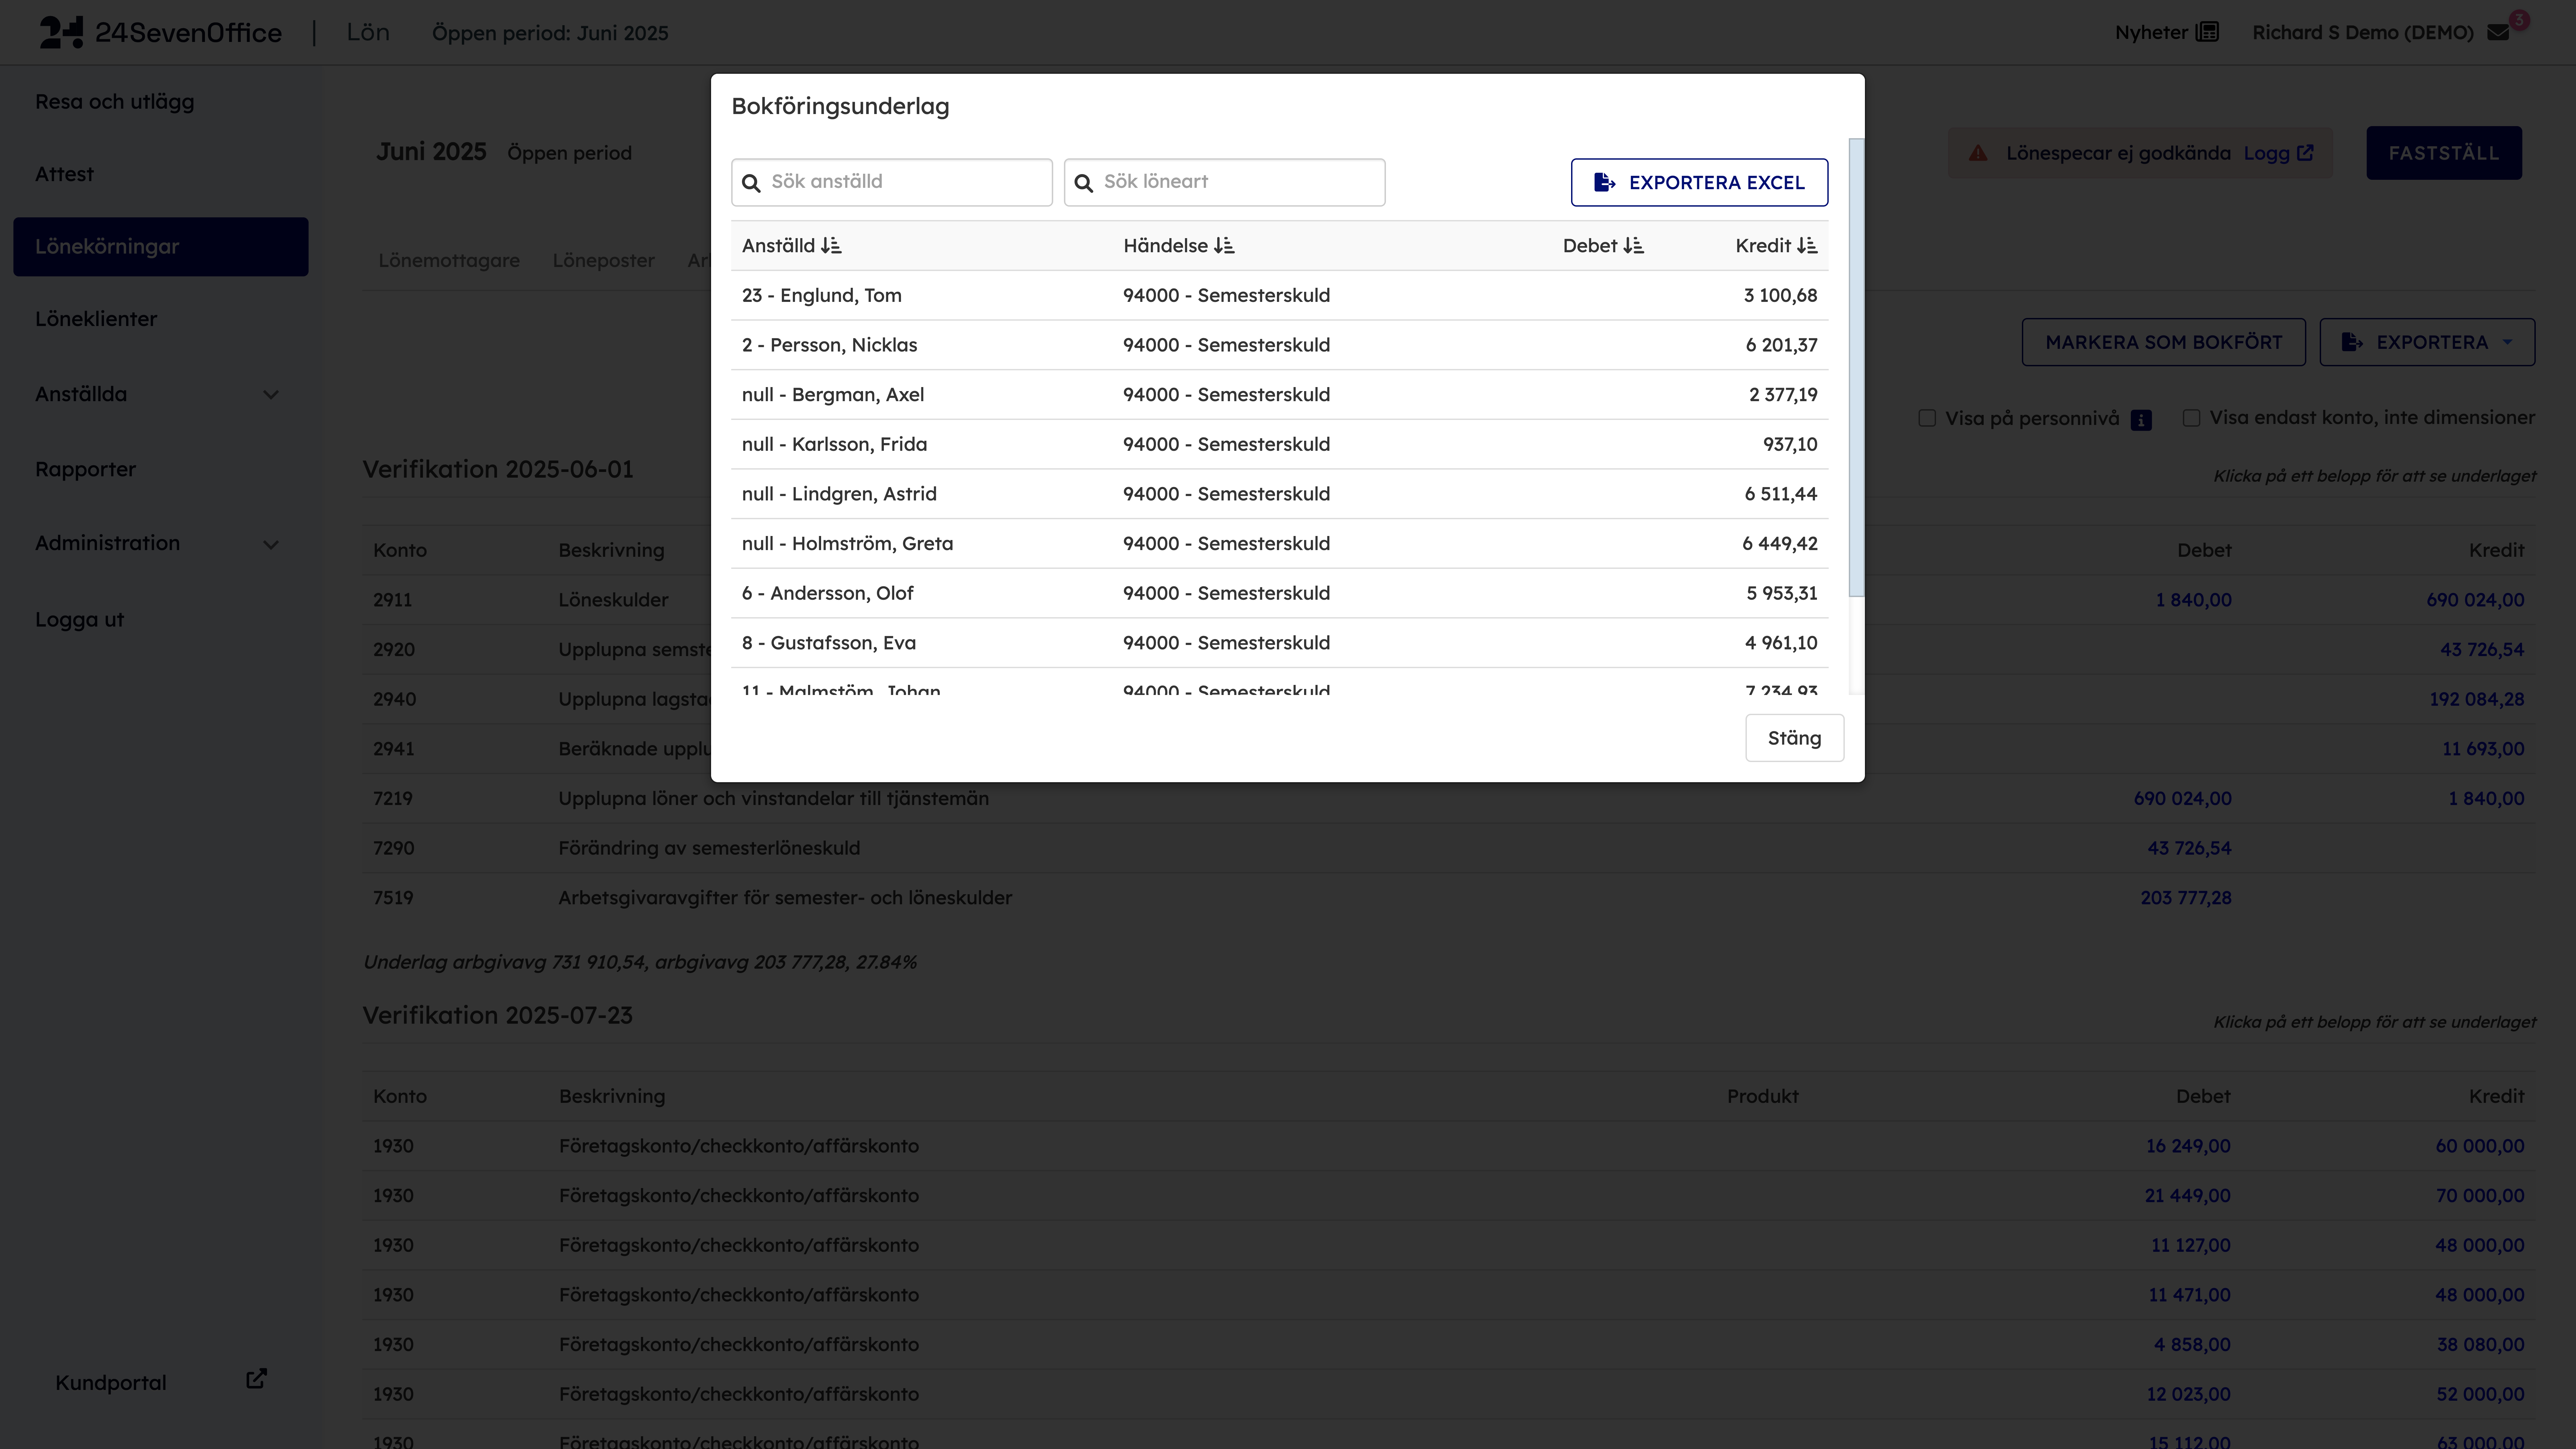The height and width of the screenshot is (1449, 2576).
Task: Click the 24SevenOffice logo icon
Action: [61, 32]
